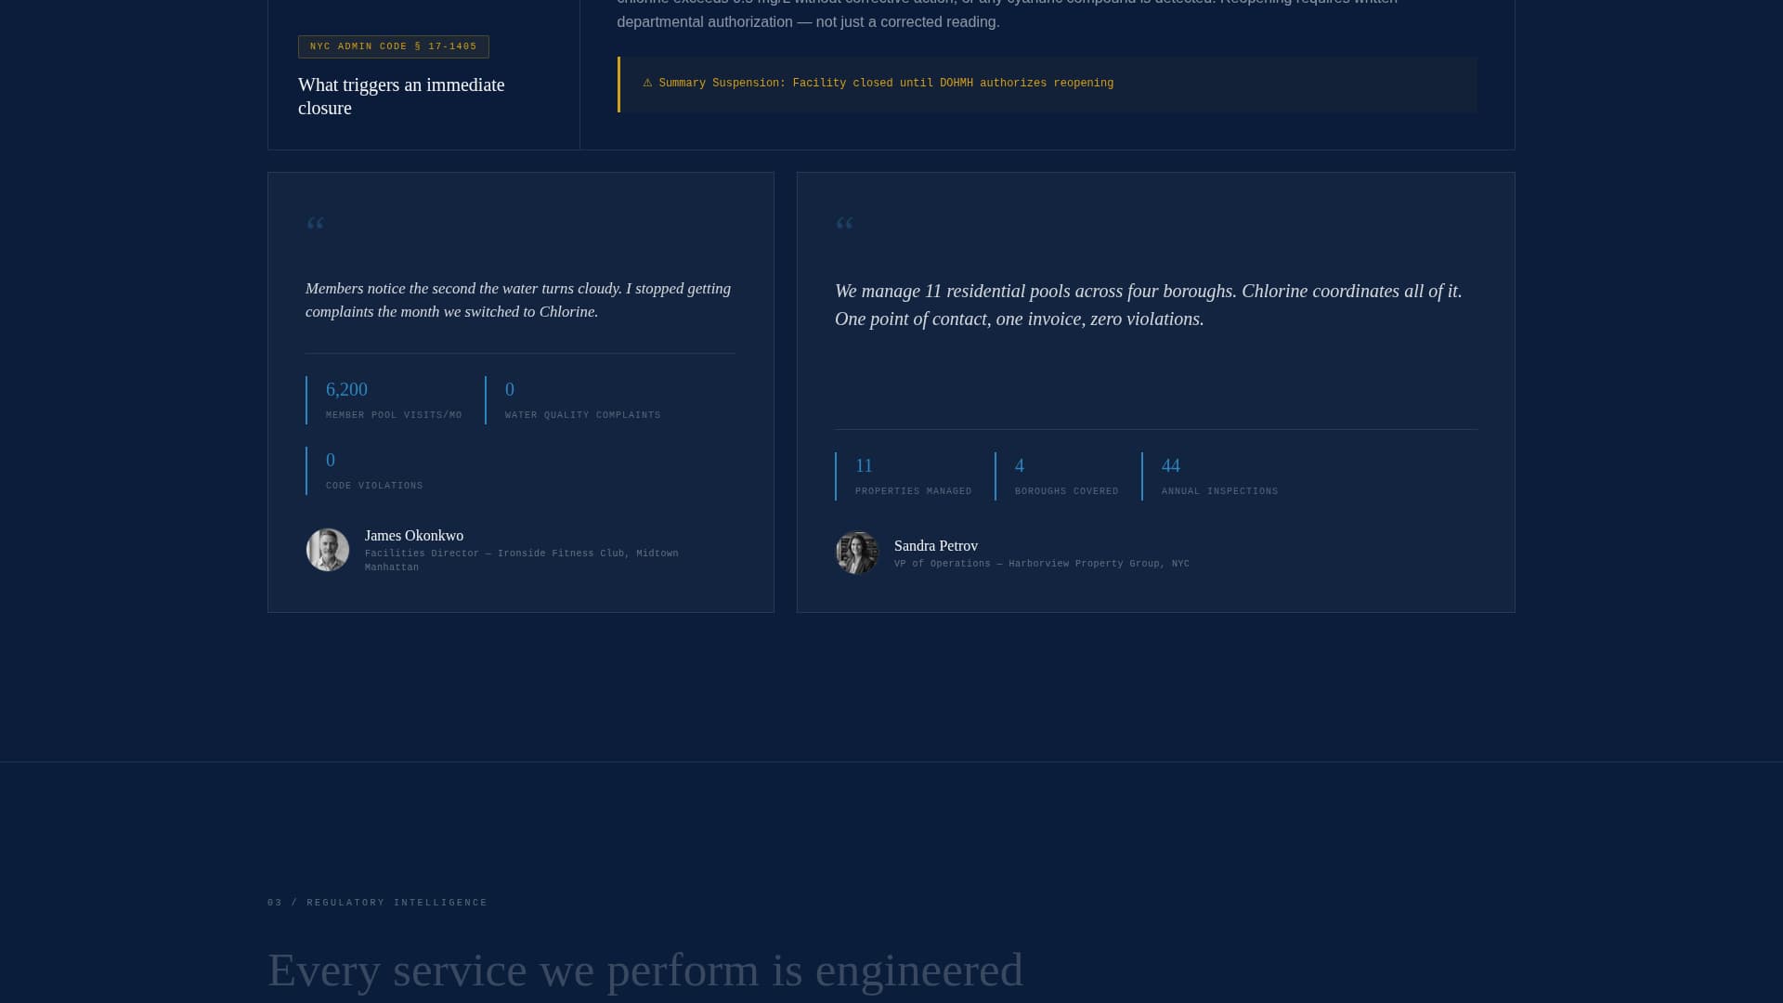The width and height of the screenshot is (1783, 1003).
Task: Click the Sandra Petrov name
Action: point(936,546)
